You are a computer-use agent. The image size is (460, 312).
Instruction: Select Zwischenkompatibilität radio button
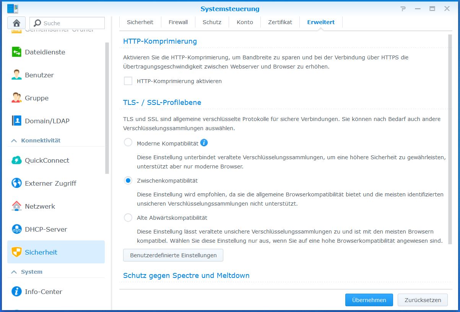pyautogui.click(x=128, y=181)
